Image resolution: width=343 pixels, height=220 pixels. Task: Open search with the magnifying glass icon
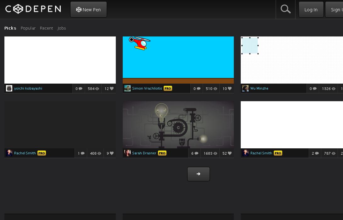[x=285, y=9]
